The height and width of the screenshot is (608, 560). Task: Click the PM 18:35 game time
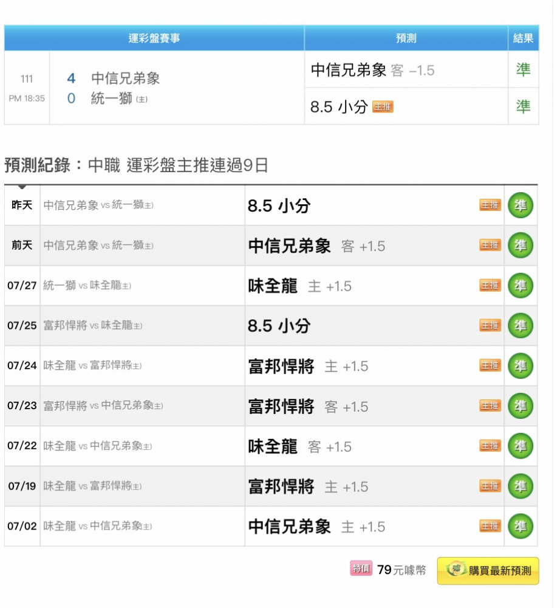27,98
